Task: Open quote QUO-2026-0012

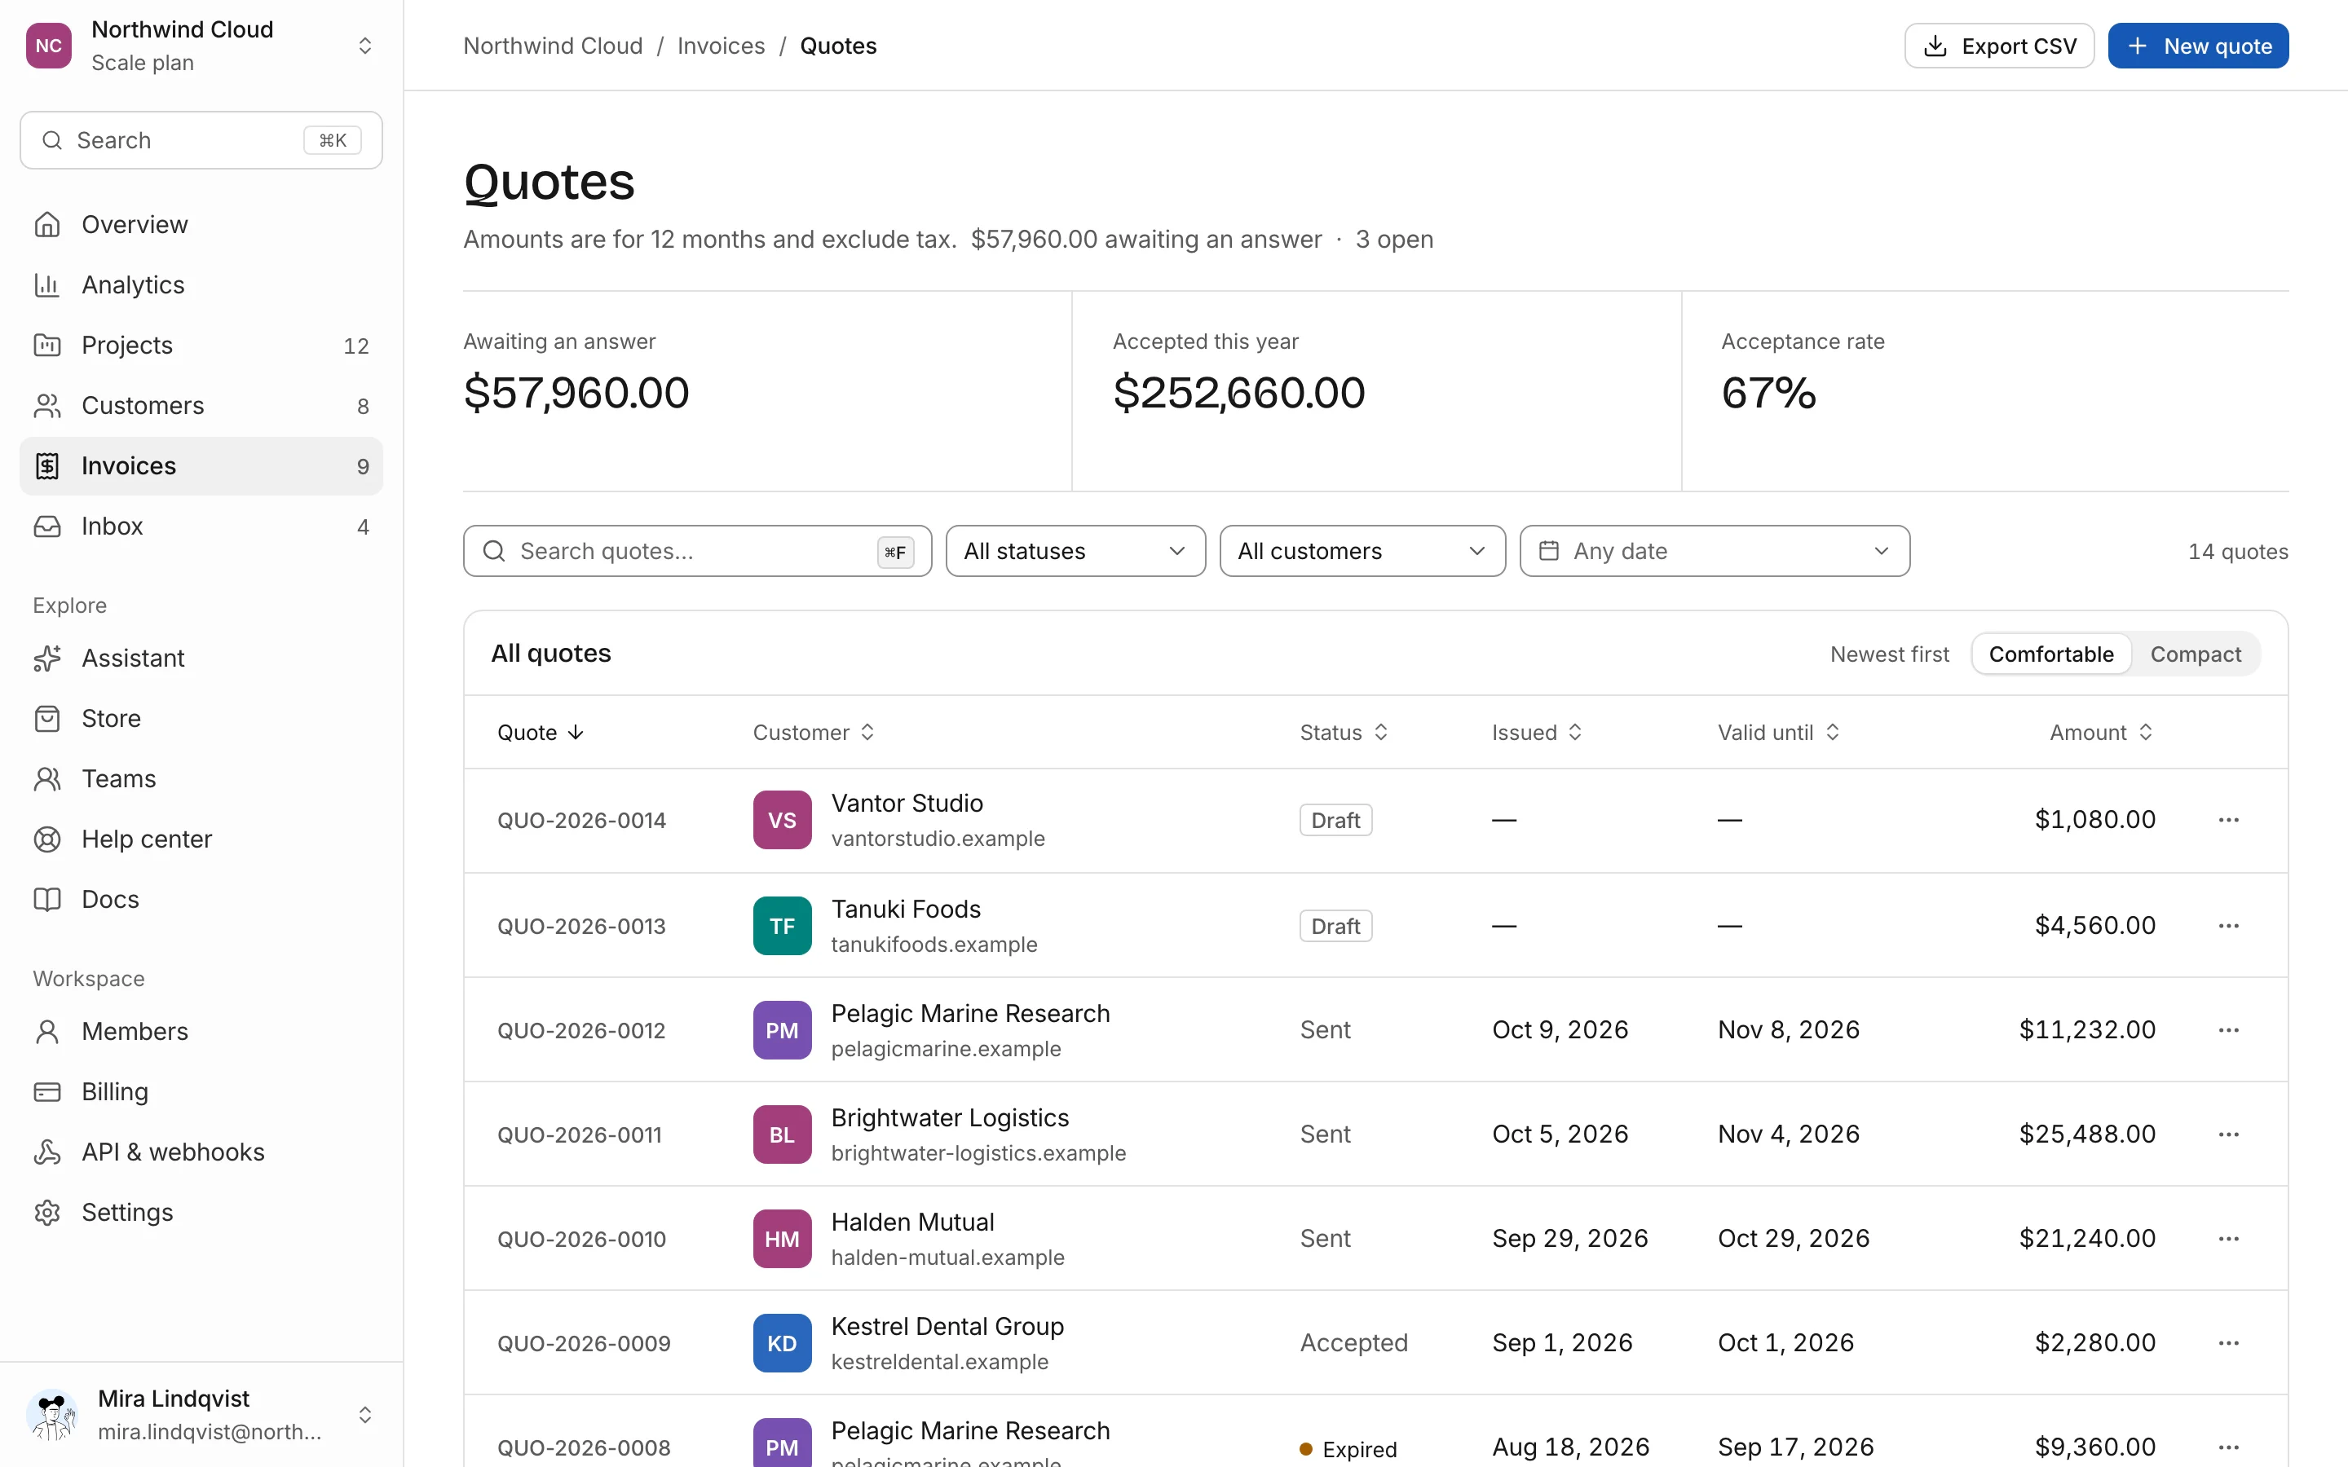Action: pos(581,1030)
